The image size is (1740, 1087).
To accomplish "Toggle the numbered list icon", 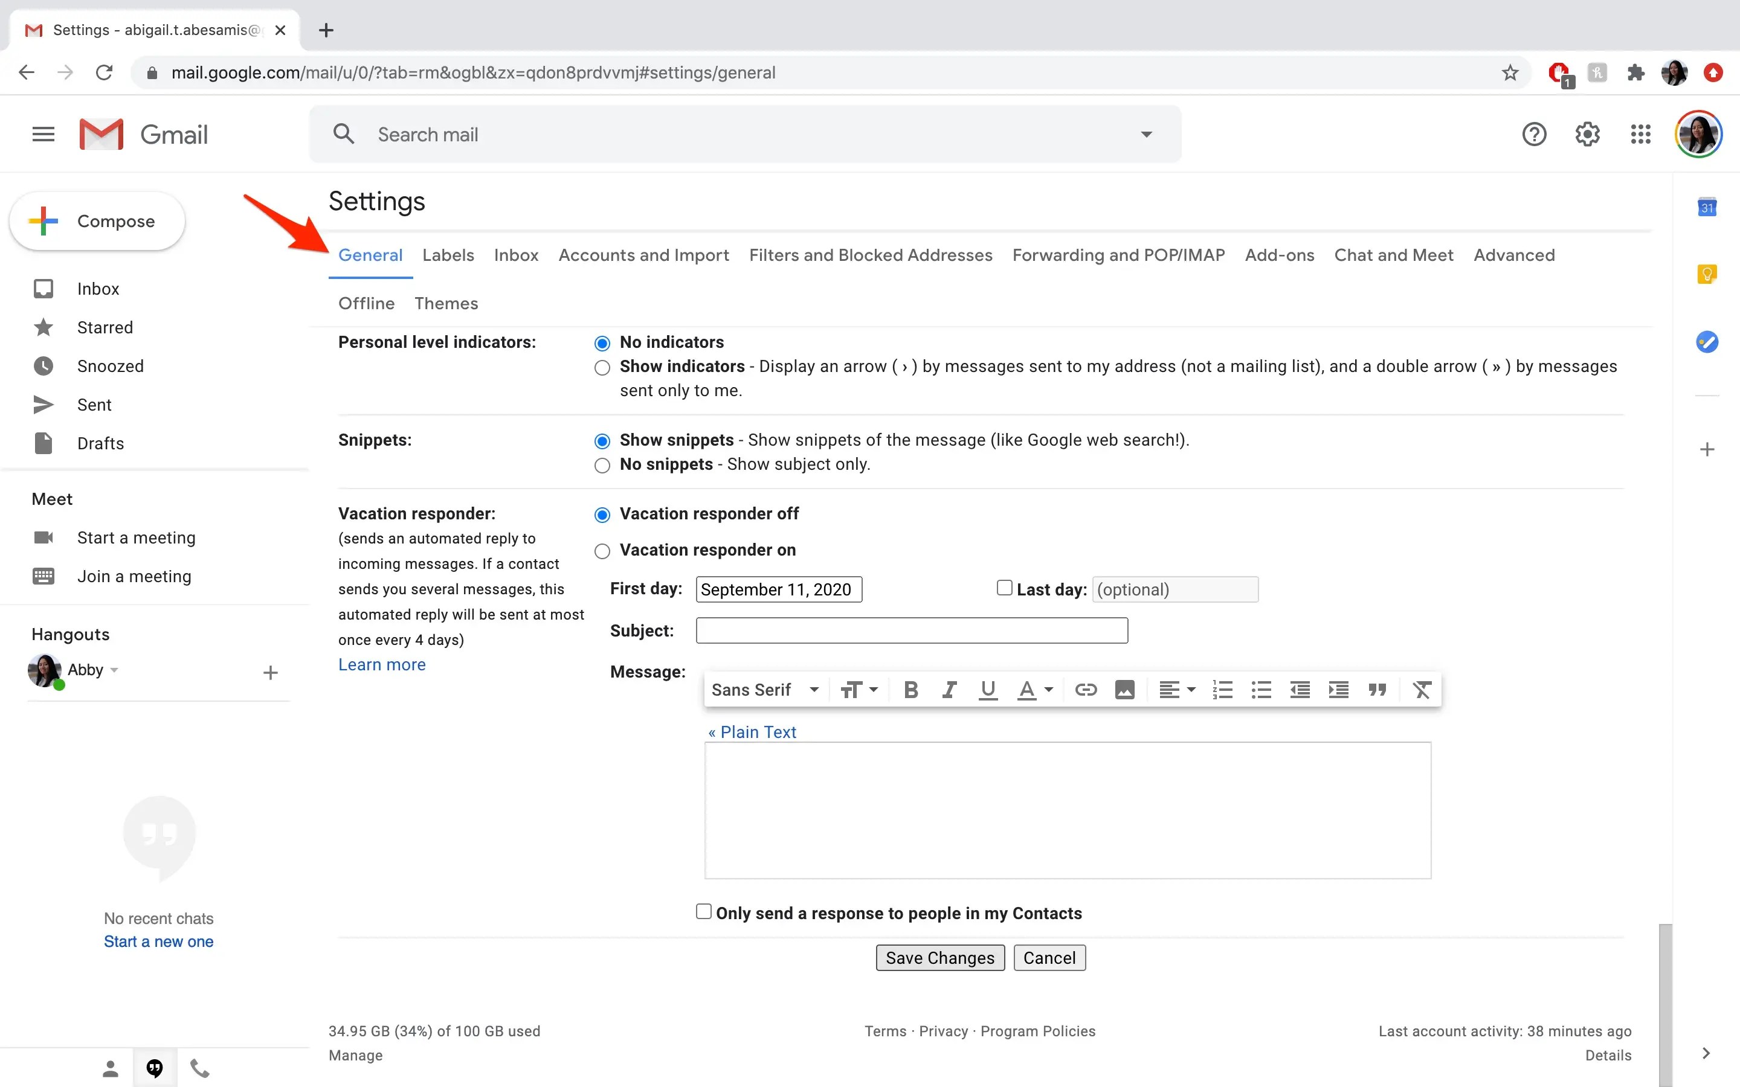I will (1222, 690).
